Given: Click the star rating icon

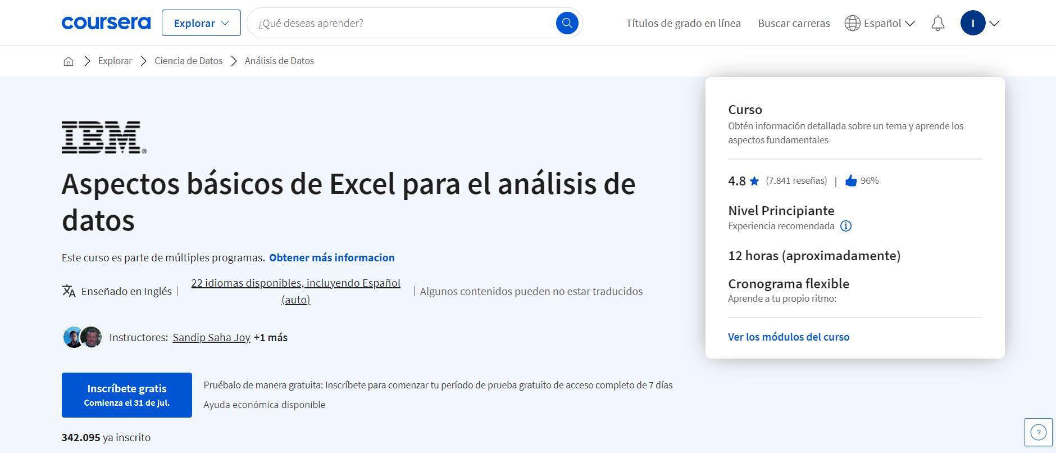Looking at the screenshot, I should (754, 181).
